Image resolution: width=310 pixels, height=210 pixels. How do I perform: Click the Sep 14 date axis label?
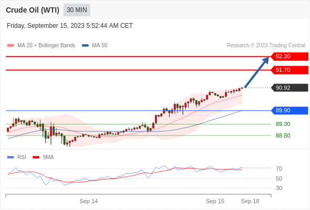[x=89, y=201]
